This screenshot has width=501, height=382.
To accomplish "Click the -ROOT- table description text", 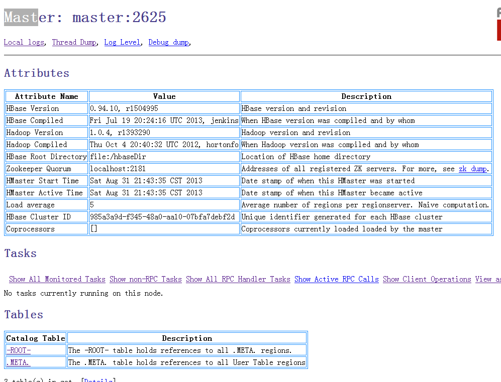I will pos(180,350).
